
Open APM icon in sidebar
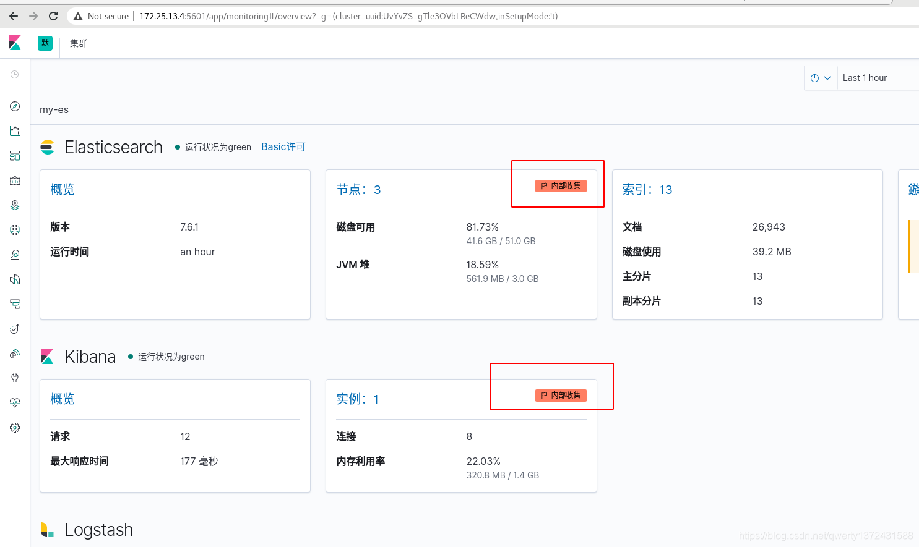(x=15, y=304)
